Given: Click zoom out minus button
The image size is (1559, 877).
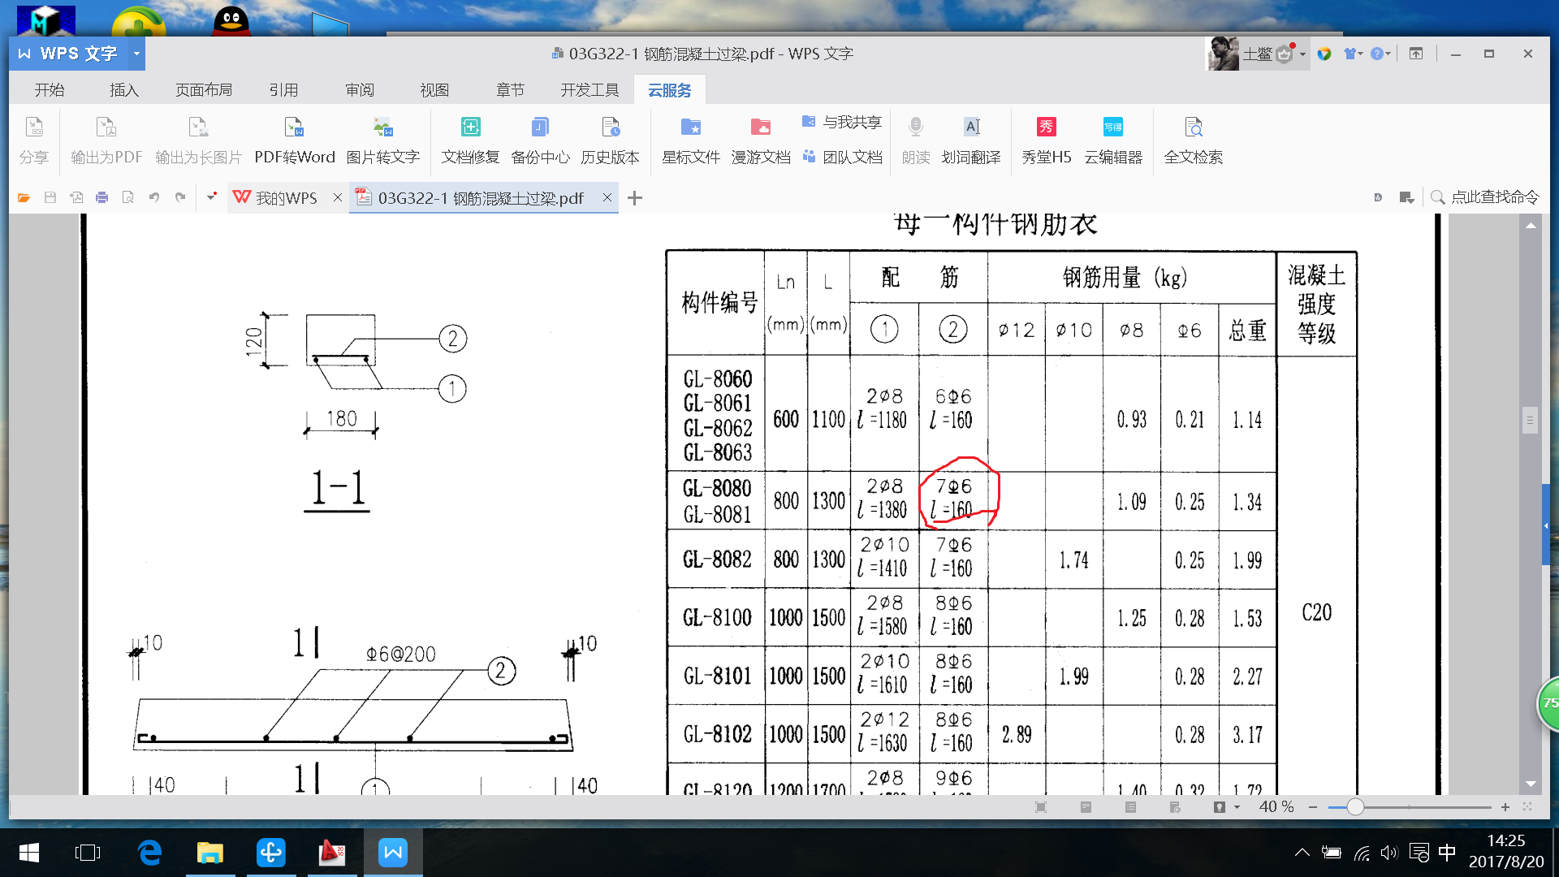Looking at the screenshot, I should (x=1313, y=807).
